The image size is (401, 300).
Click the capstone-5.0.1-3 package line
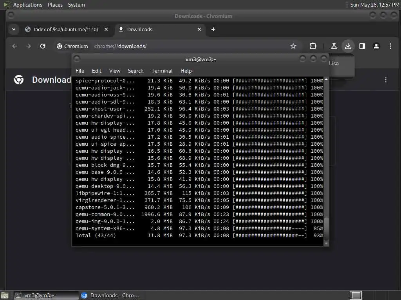(199, 207)
